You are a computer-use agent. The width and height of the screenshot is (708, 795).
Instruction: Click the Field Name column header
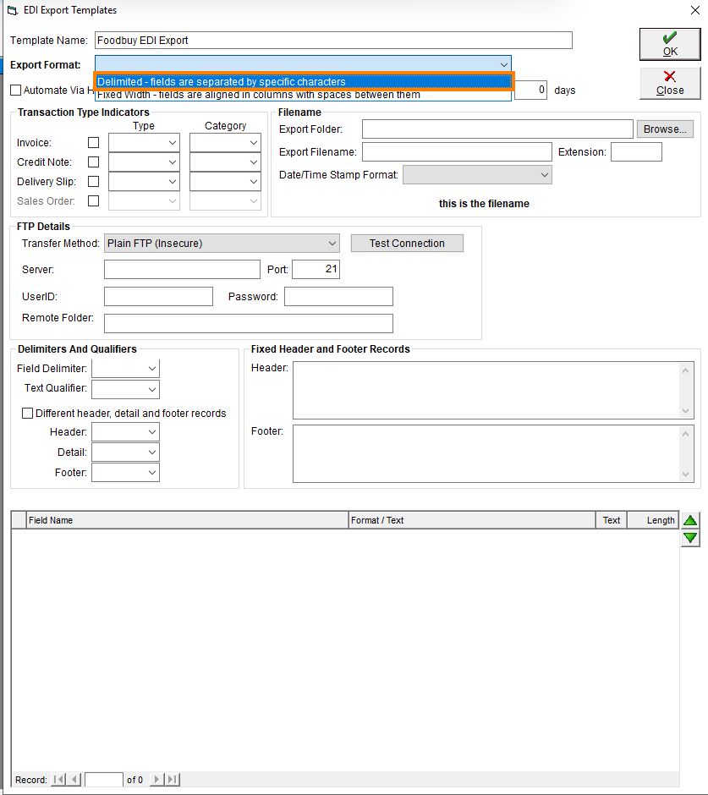[187, 520]
